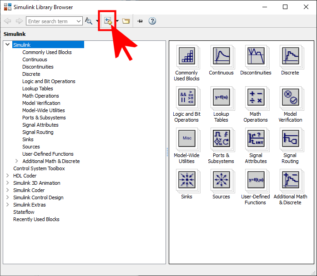This screenshot has height=276, width=317.
Task: Select Simulink 3D Animation tree item
Action: (x=36, y=183)
